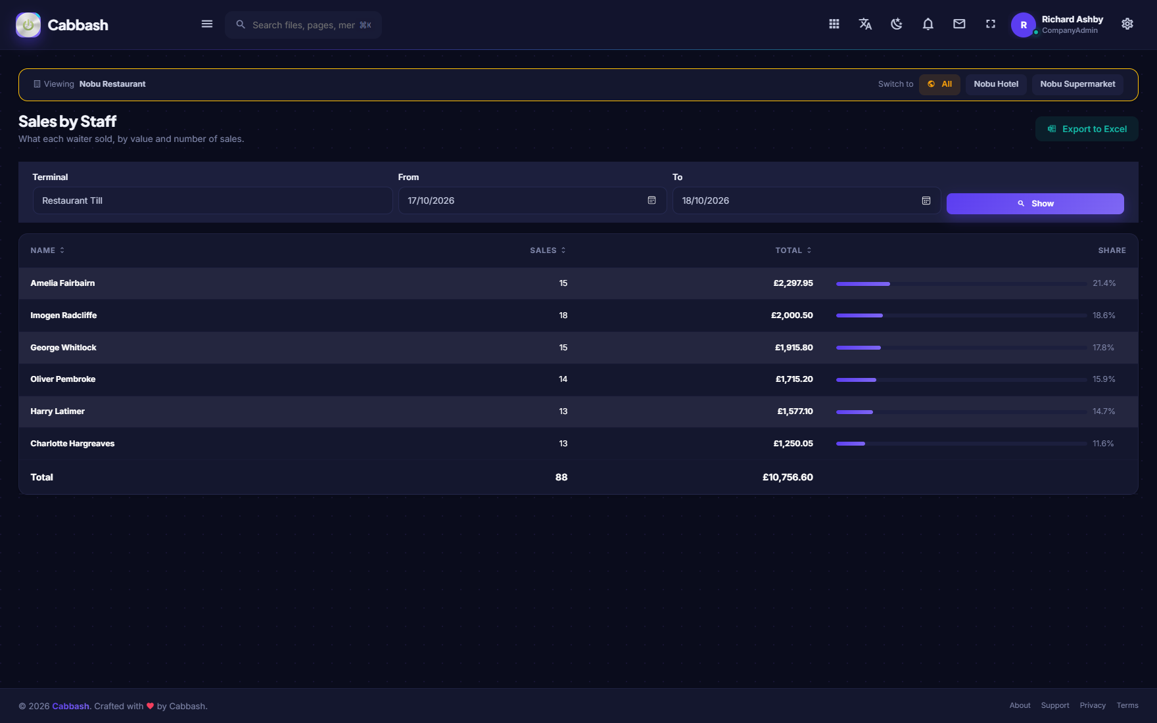Screen dimensions: 1157x723
Task: Open the mail messages icon
Action: click(959, 24)
